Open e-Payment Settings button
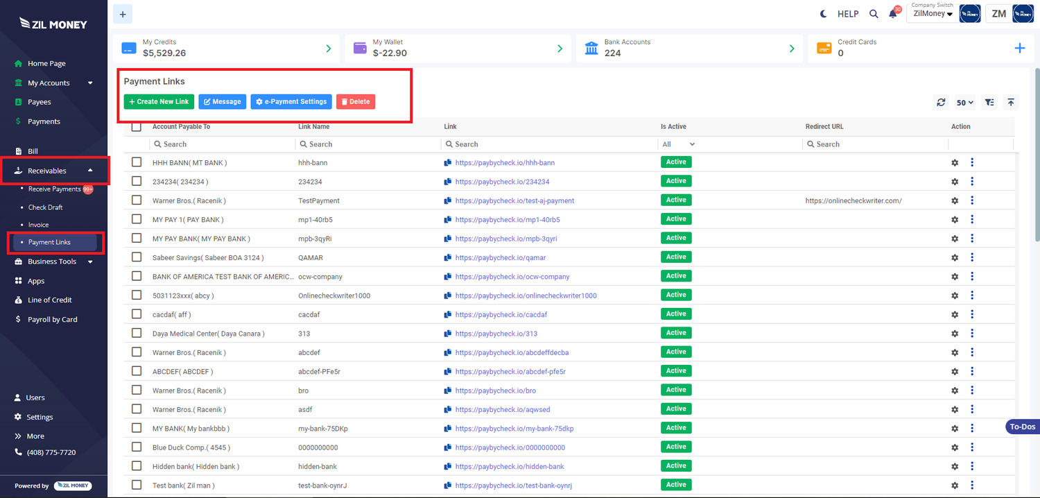1040x498 pixels. (x=291, y=102)
